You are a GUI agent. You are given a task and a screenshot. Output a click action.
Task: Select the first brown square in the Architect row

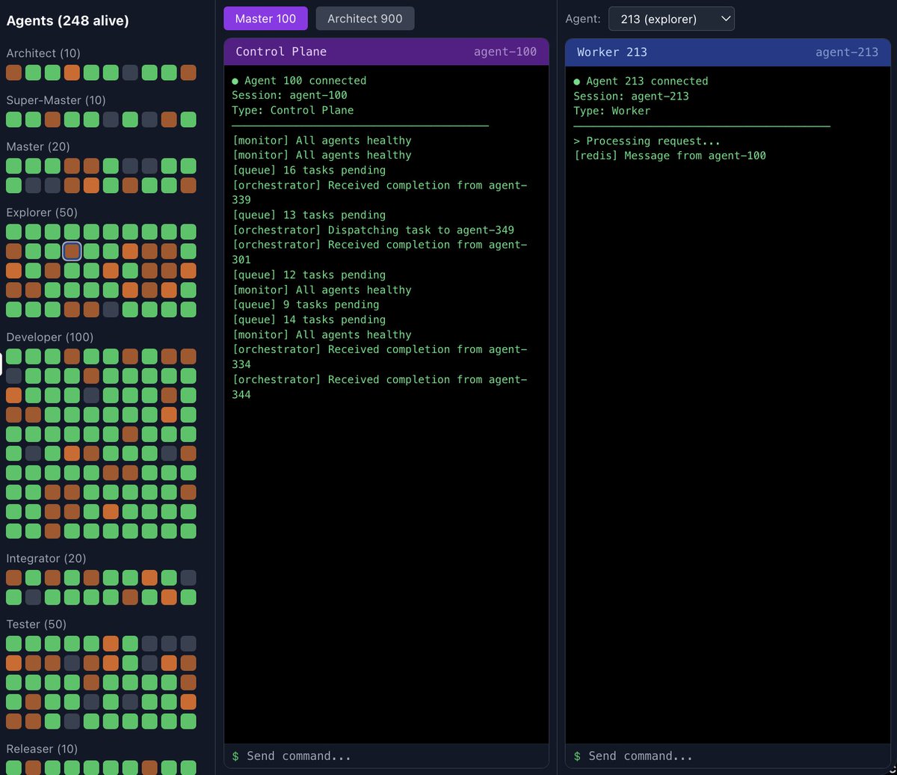click(13, 73)
